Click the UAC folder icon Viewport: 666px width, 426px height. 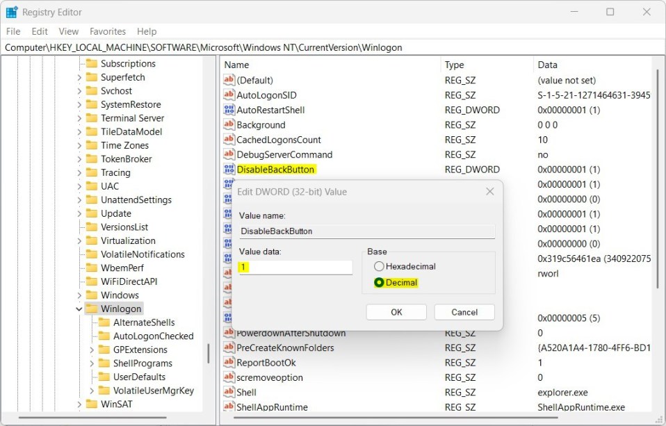[91, 186]
